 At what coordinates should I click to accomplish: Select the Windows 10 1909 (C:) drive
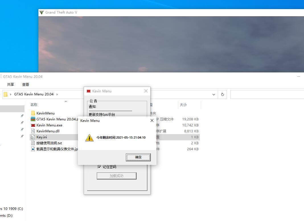pyautogui.click(x=12, y=209)
